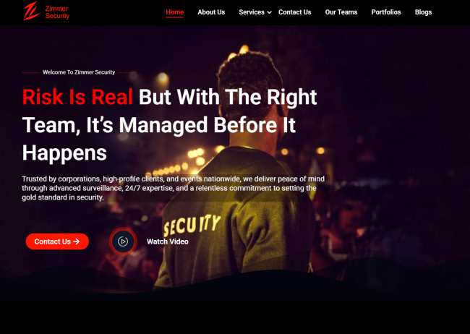
Task: Click the Zimmer Security Z logo icon
Action: click(32, 12)
